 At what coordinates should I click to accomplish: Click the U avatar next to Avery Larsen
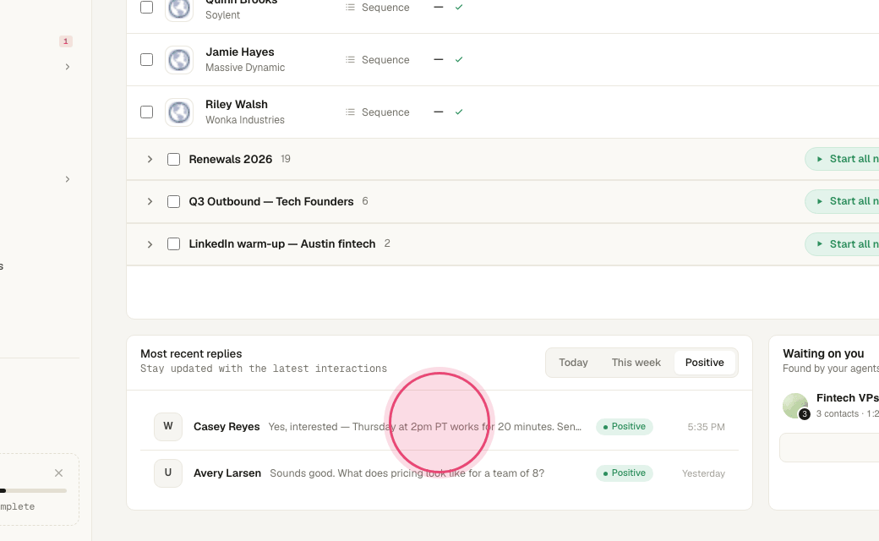click(x=168, y=473)
